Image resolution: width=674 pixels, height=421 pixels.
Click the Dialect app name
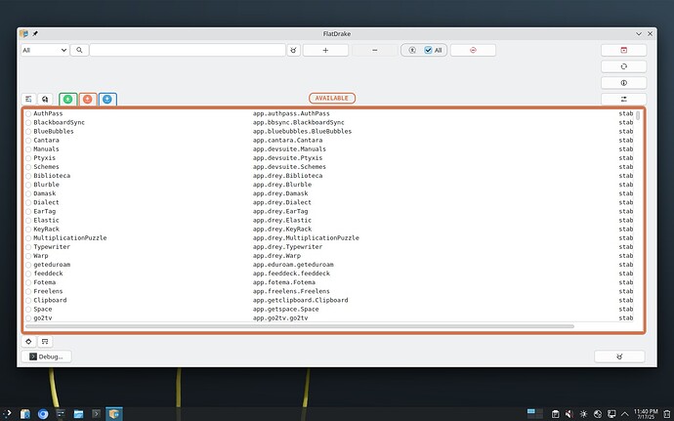47,202
